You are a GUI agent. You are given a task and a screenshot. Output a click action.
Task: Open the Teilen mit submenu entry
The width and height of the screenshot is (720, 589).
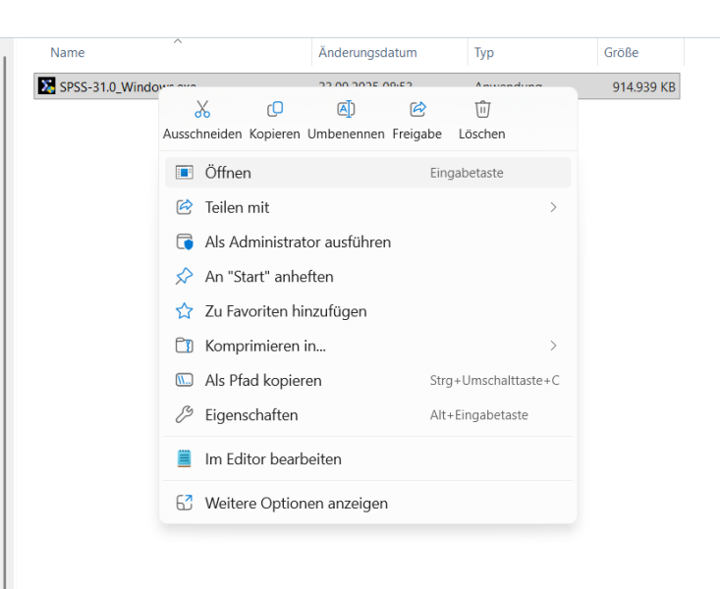[x=367, y=207]
